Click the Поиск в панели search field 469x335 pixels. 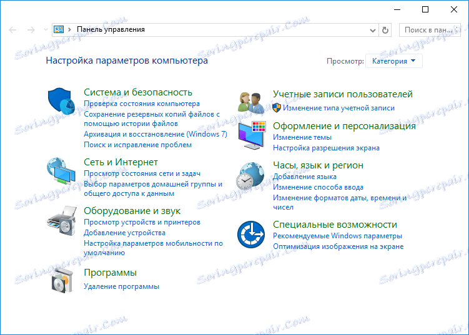430,30
